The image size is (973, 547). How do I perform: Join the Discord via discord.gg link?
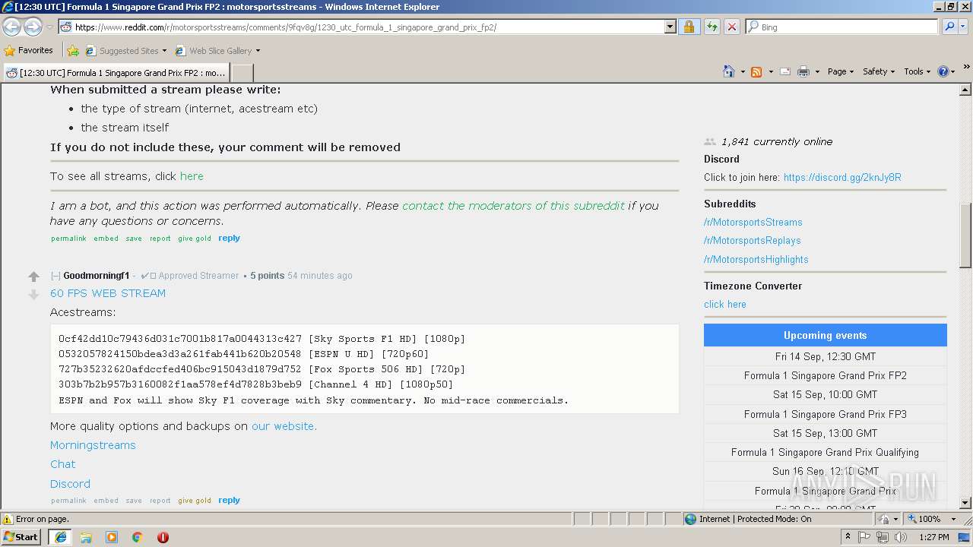842,178
